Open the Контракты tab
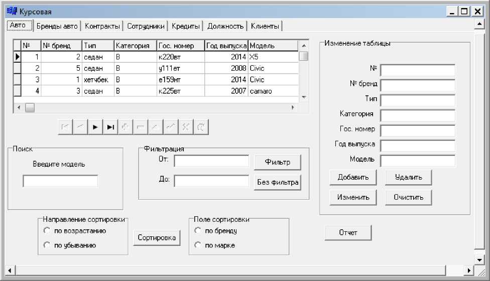Image resolution: width=490 pixels, height=281 pixels. click(102, 26)
